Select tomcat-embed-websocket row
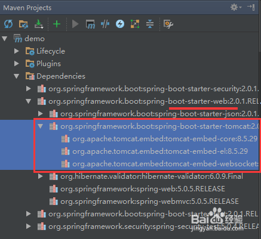261x239 pixels. tap(130, 164)
